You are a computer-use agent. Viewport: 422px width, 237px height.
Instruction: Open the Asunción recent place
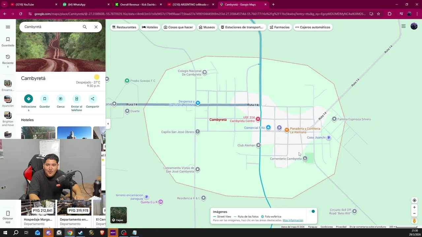click(x=8, y=101)
